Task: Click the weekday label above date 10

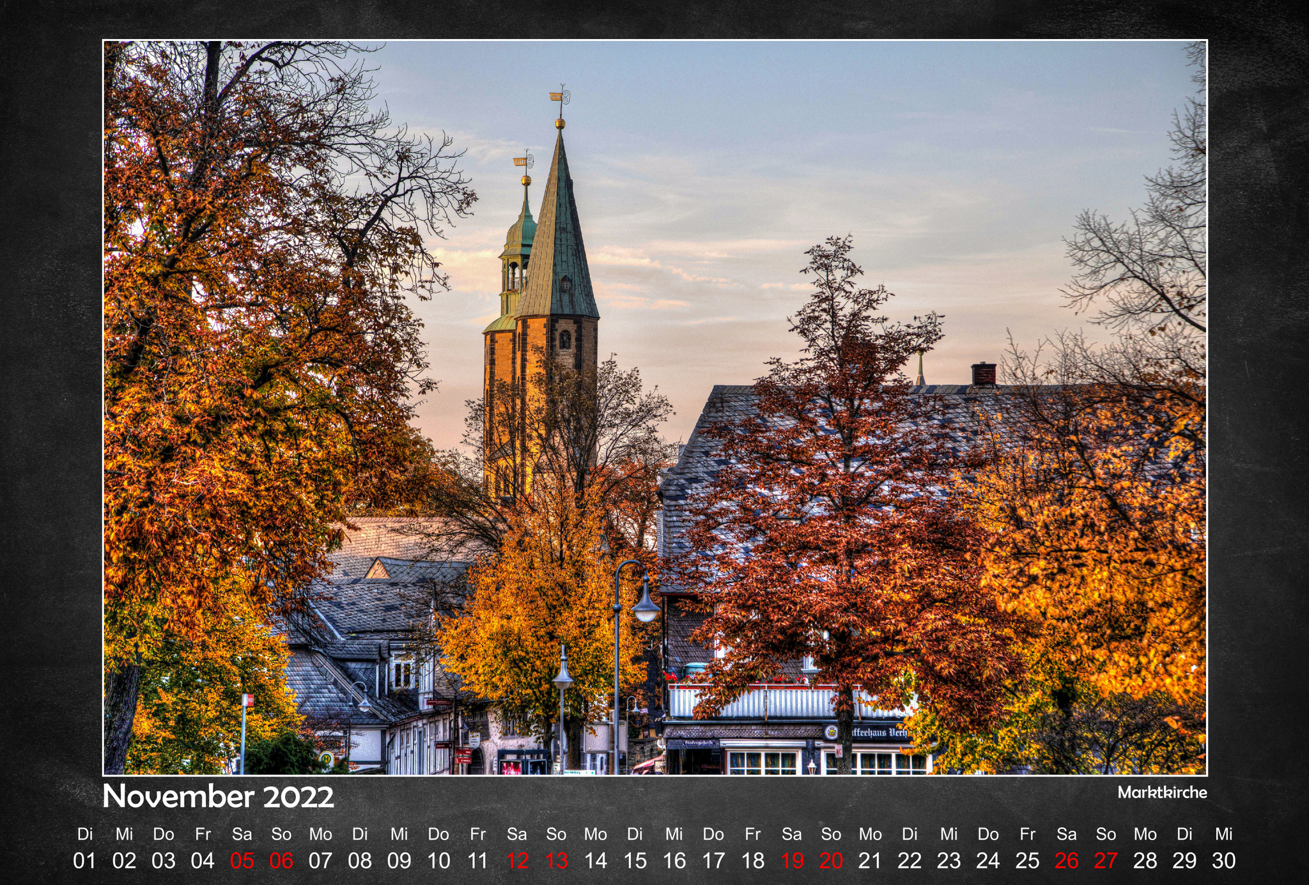Action: coord(438,834)
